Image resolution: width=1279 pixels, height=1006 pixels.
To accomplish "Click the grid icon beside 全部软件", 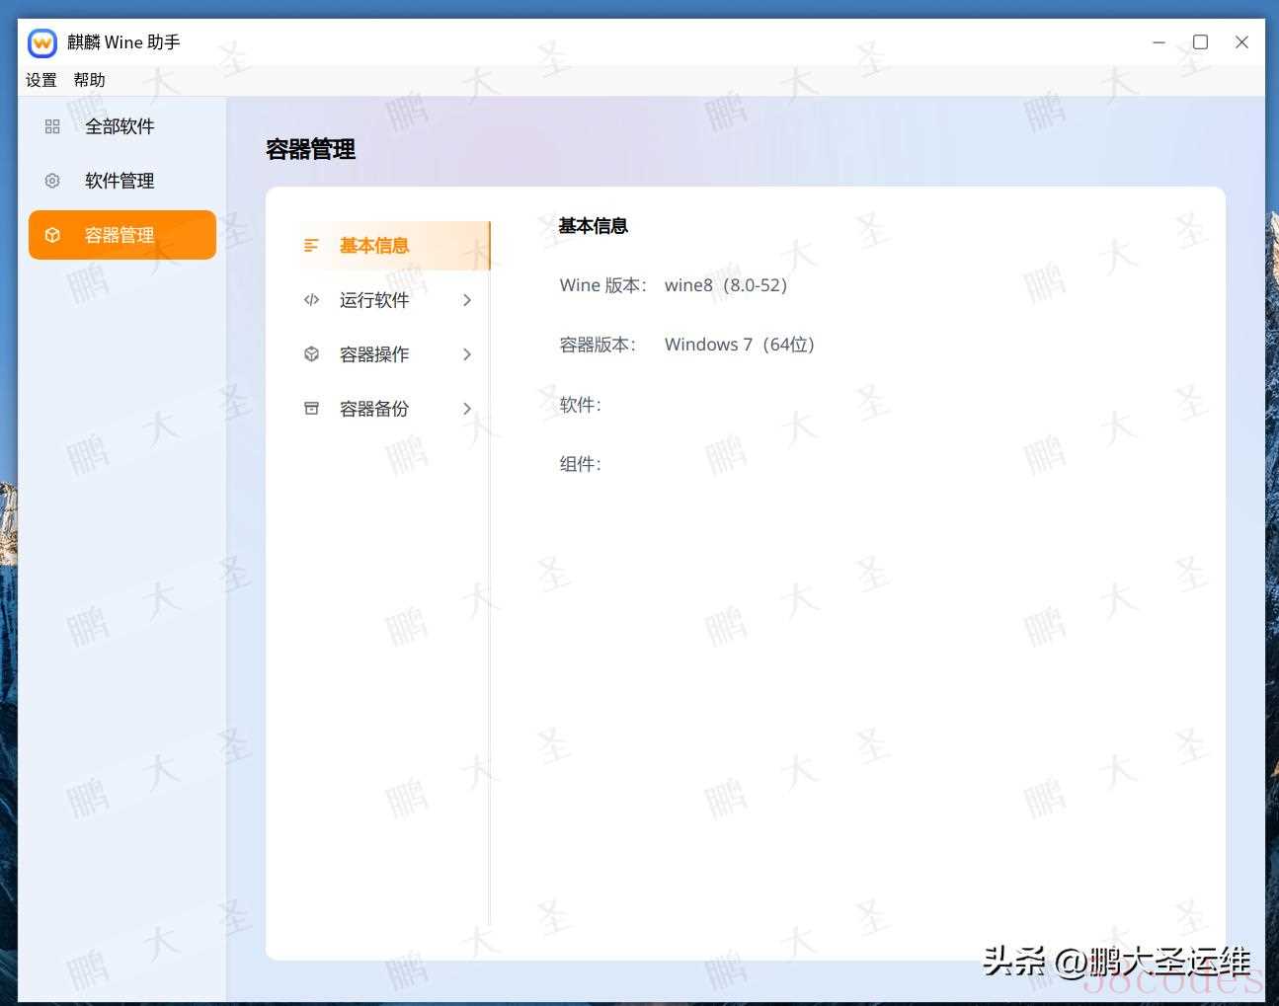I will [52, 126].
